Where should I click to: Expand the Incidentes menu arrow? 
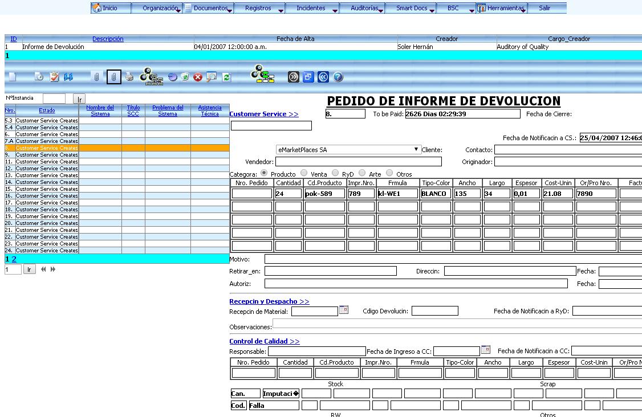[335, 11]
